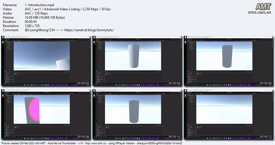Screen dimensions: 275x145
Task: Open the sanet.st bonnytuts blog link
Action: point(89,30)
